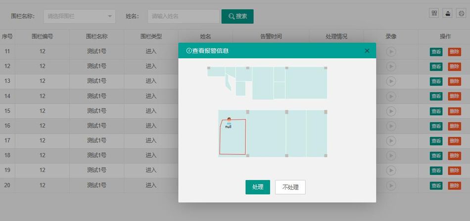Click the 操作 column header

[x=445, y=37]
